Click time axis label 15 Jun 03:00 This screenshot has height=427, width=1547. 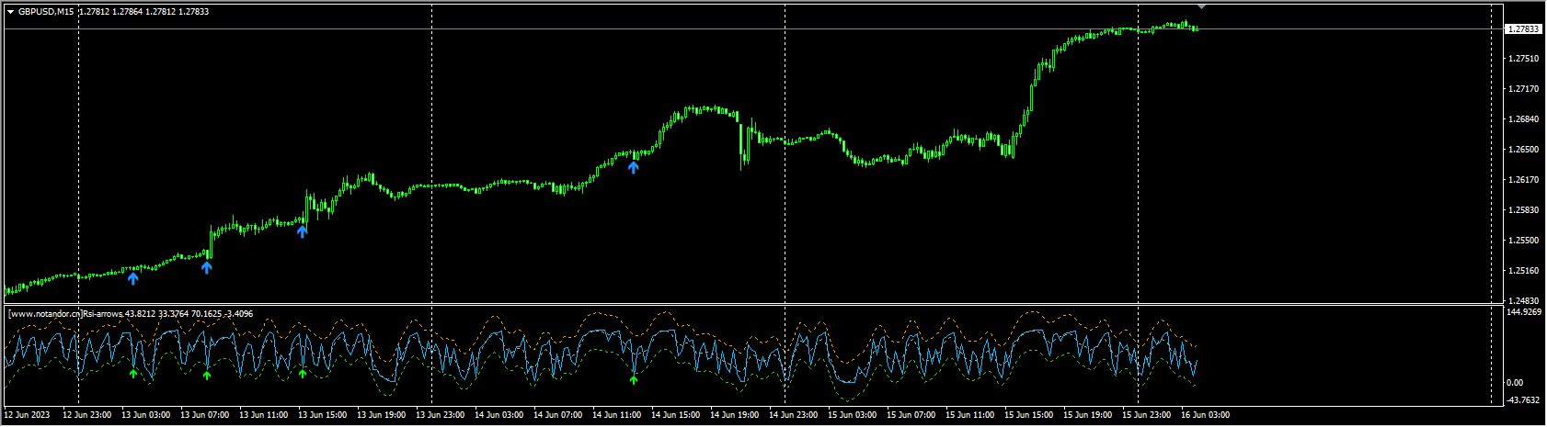pyautogui.click(x=853, y=415)
